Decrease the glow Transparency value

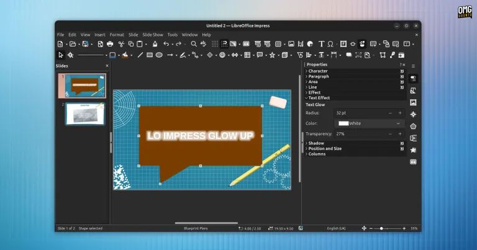pyautogui.click(x=390, y=133)
